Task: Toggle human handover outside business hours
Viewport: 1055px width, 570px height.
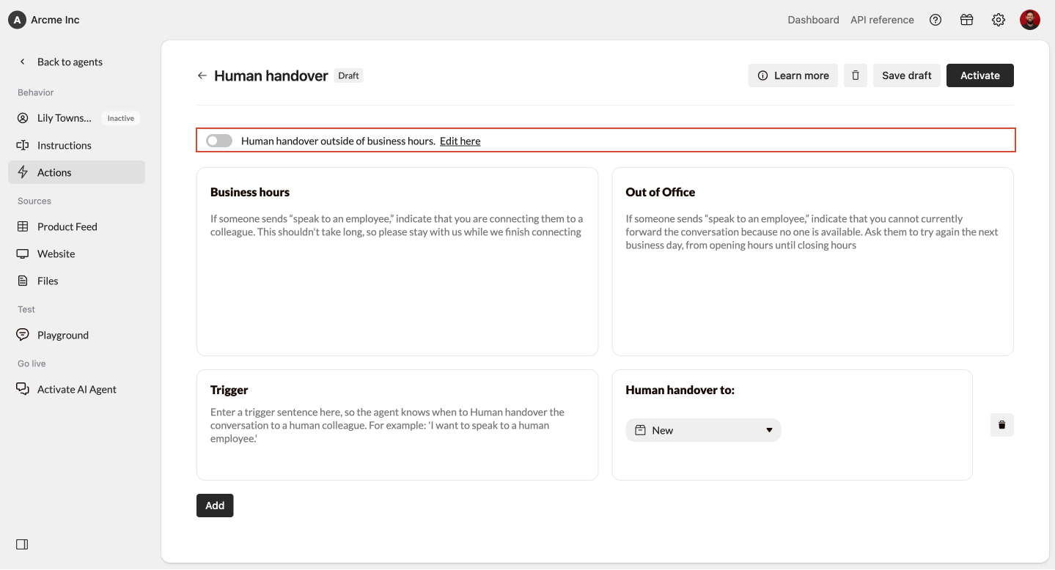Action: [219, 141]
